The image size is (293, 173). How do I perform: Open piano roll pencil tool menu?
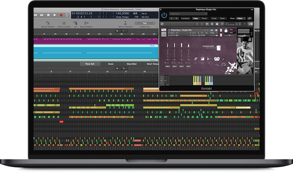125,68
